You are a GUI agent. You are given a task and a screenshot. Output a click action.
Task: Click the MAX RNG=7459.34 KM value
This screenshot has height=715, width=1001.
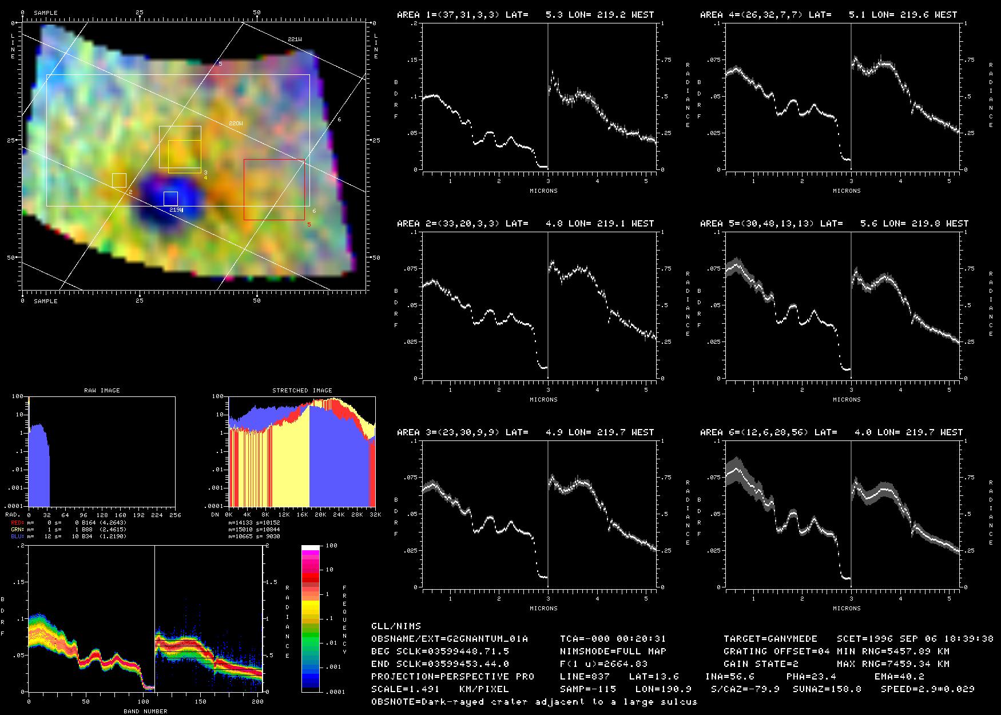[x=893, y=664]
